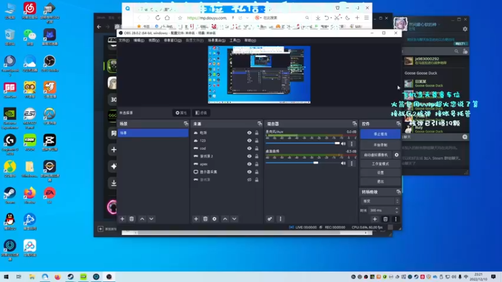The width and height of the screenshot is (502, 282).
Task: Open audio mixer bottom three-dot menu
Action: tap(280, 219)
